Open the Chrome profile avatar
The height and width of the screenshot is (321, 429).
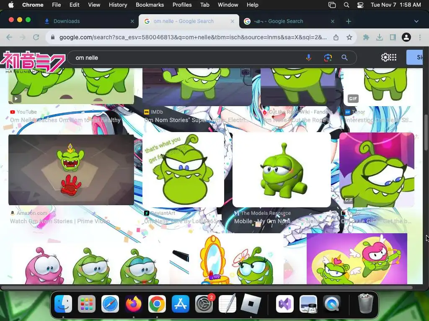pyautogui.click(x=406, y=37)
